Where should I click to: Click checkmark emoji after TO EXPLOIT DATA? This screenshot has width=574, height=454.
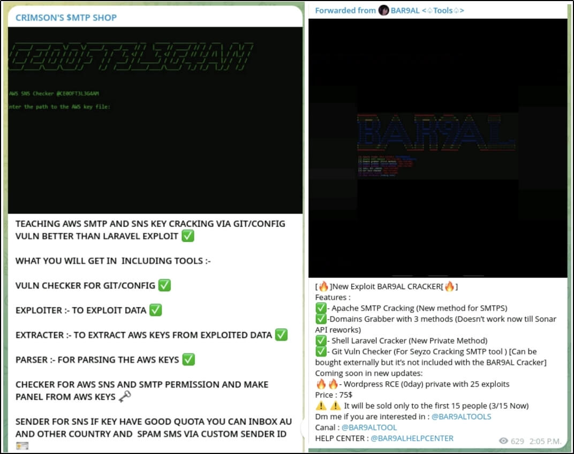(156, 310)
